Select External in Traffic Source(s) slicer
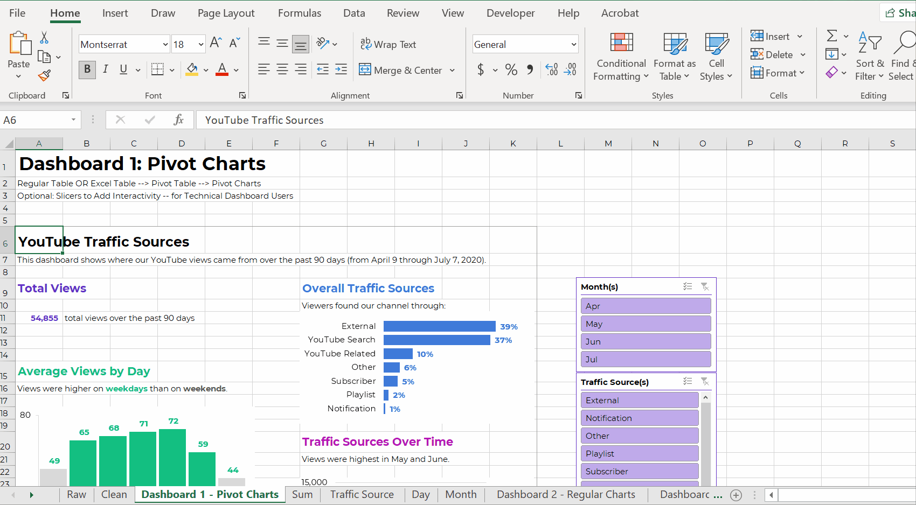Viewport: 916px width, 505px height. (x=640, y=400)
